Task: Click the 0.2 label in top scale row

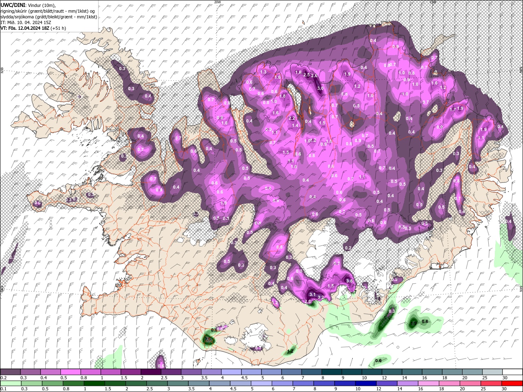Action: pos(3,378)
